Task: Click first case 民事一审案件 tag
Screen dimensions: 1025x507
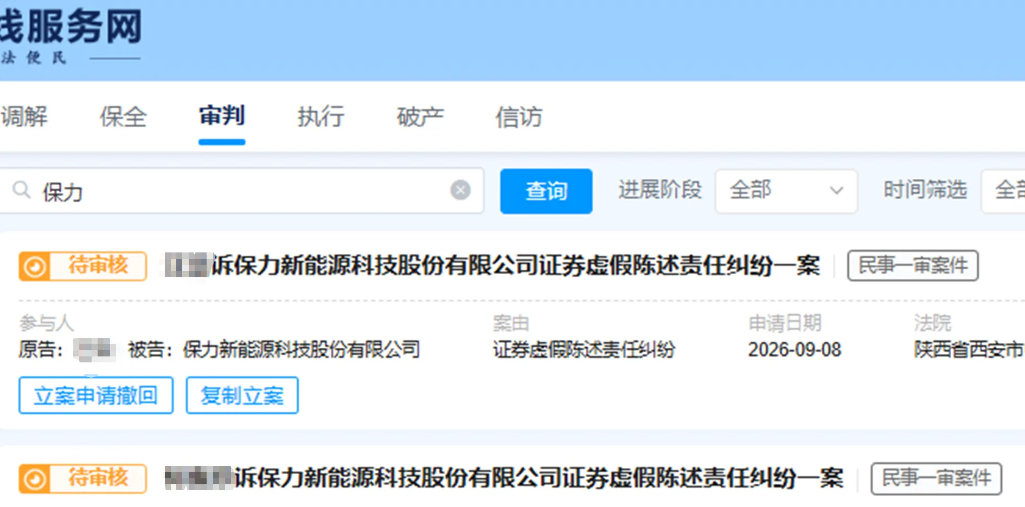Action: (x=913, y=265)
